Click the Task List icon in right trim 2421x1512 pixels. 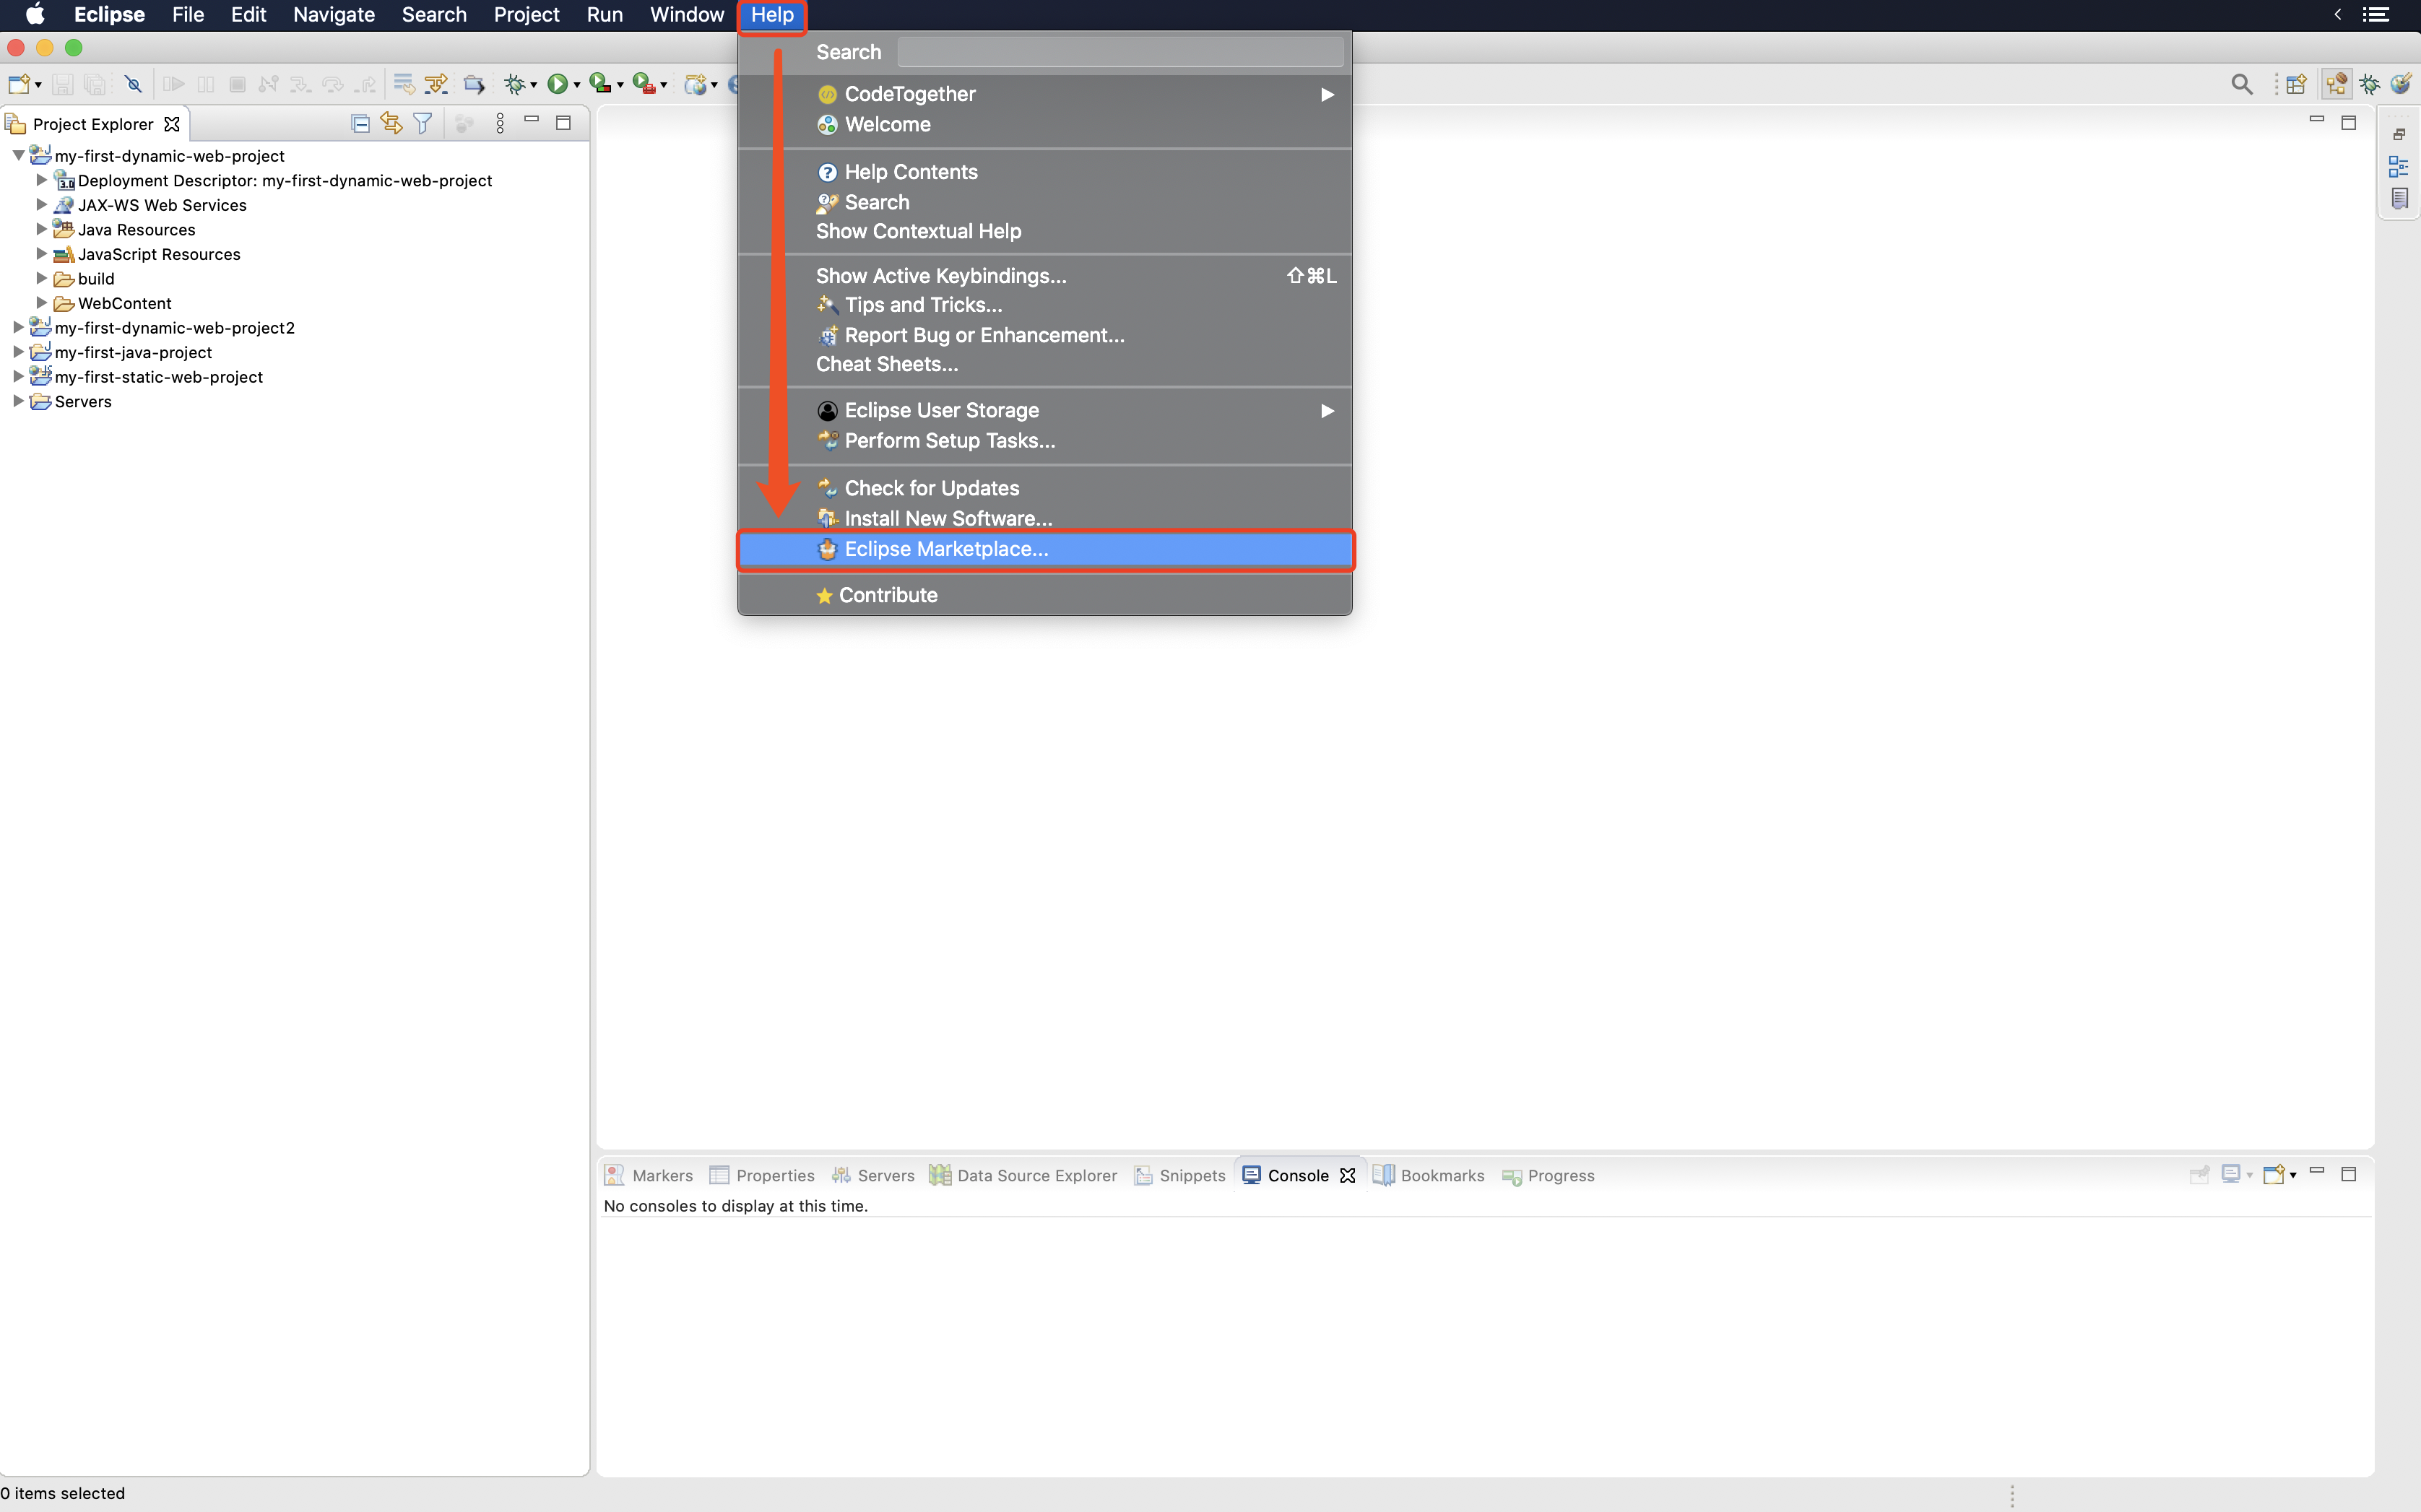coord(2399,198)
